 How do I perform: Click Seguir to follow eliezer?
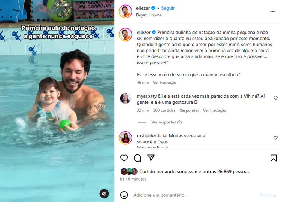pyautogui.click(x=168, y=8)
